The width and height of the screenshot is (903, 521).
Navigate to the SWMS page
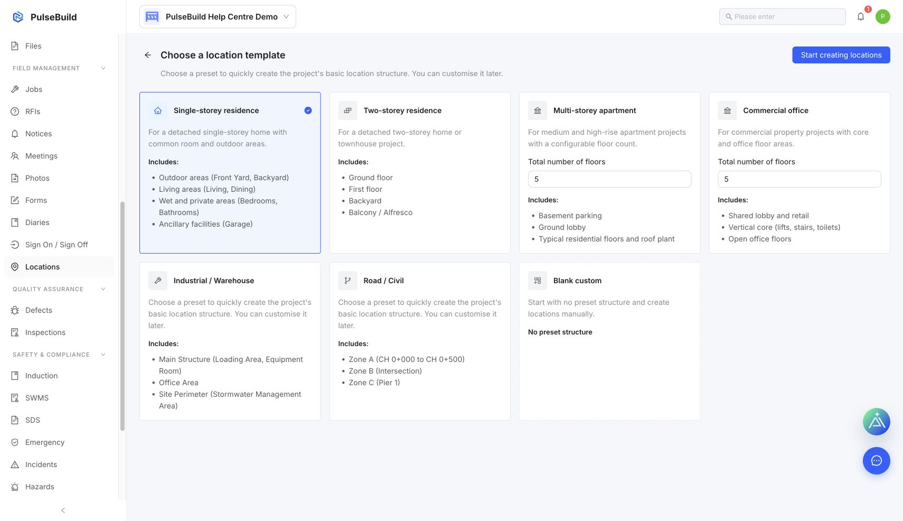tap(59, 398)
